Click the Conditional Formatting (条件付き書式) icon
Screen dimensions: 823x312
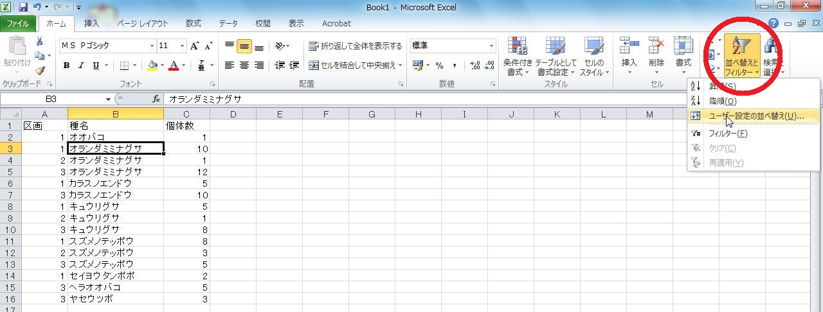[x=519, y=55]
